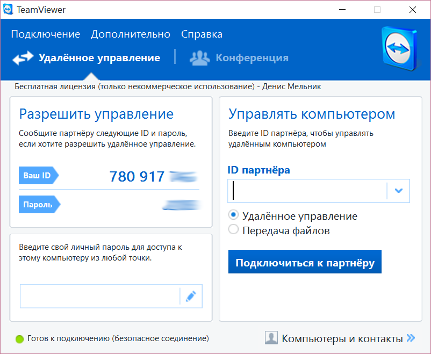Click the Готов к подключению status text
The width and height of the screenshot is (431, 354).
click(118, 338)
